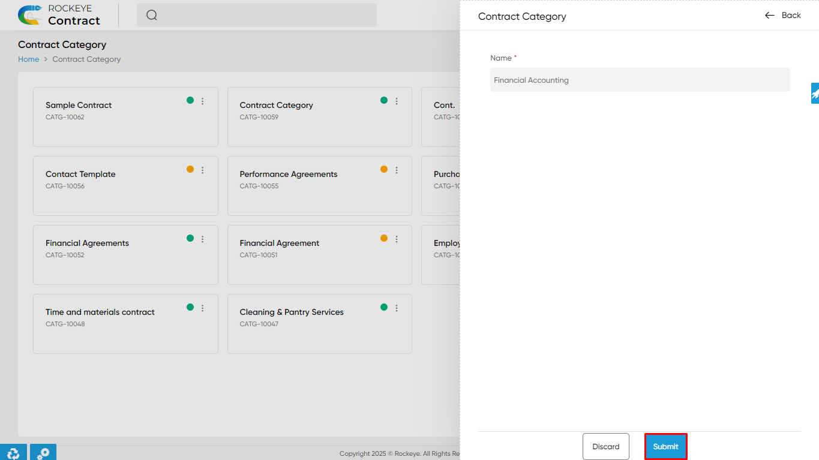Image resolution: width=819 pixels, height=460 pixels.
Task: Go to Home breadcrumb link
Action: pyautogui.click(x=28, y=59)
